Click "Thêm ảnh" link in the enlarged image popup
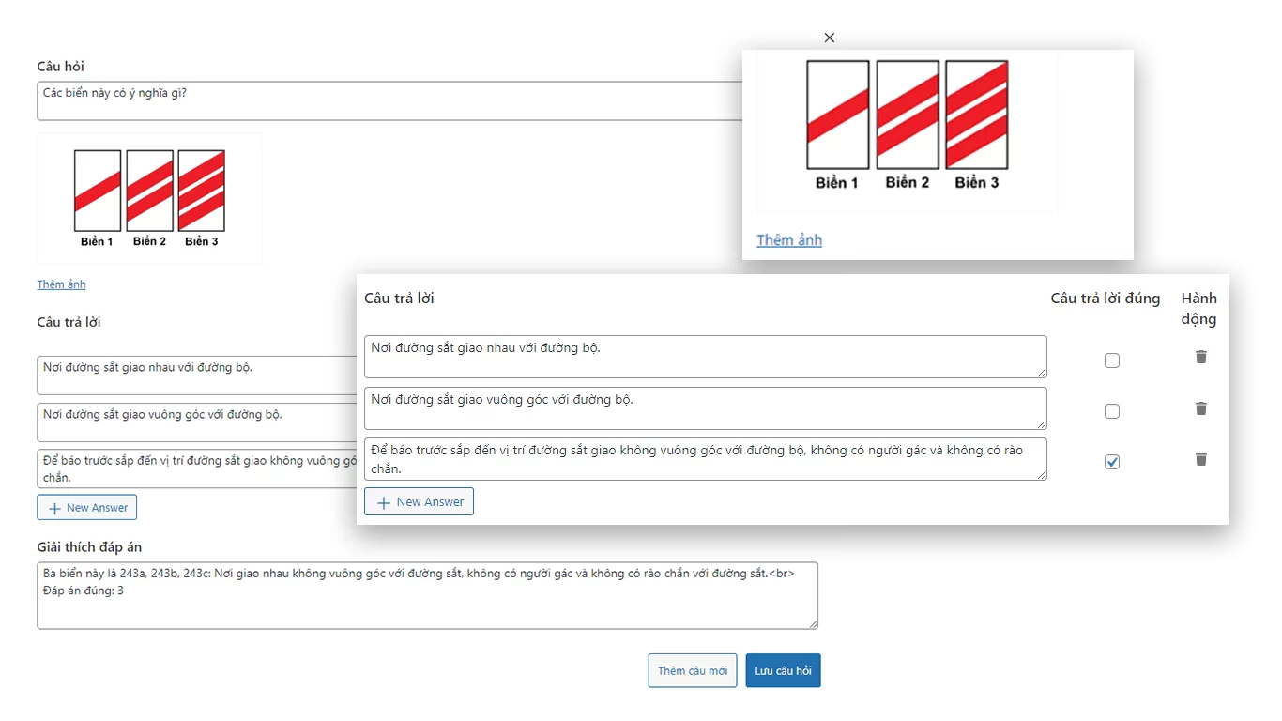1282x721 pixels. 789,240
